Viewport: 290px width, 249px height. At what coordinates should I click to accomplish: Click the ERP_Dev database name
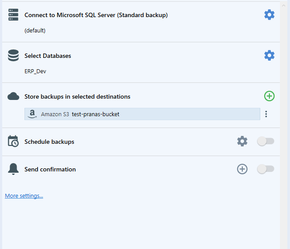[35, 71]
